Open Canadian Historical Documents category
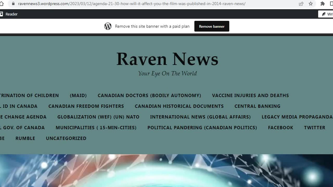The image size is (333, 187). point(179,106)
